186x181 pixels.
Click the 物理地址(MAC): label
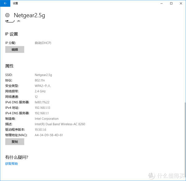pyautogui.click(x=16, y=135)
